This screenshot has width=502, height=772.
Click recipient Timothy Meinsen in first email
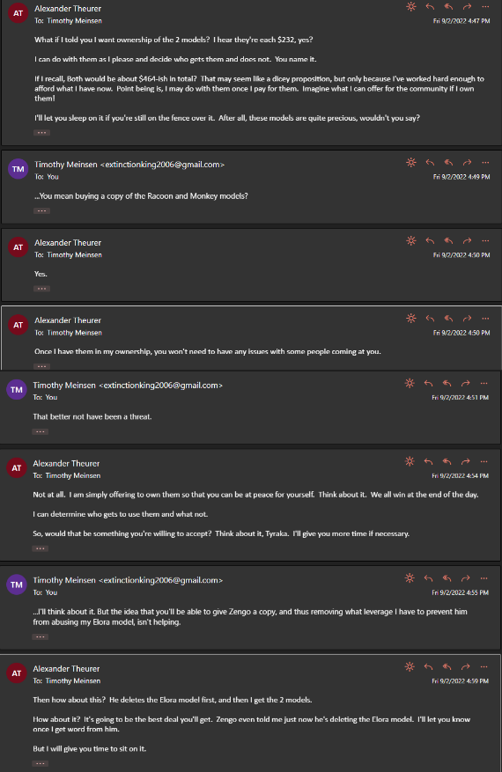pyautogui.click(x=74, y=20)
